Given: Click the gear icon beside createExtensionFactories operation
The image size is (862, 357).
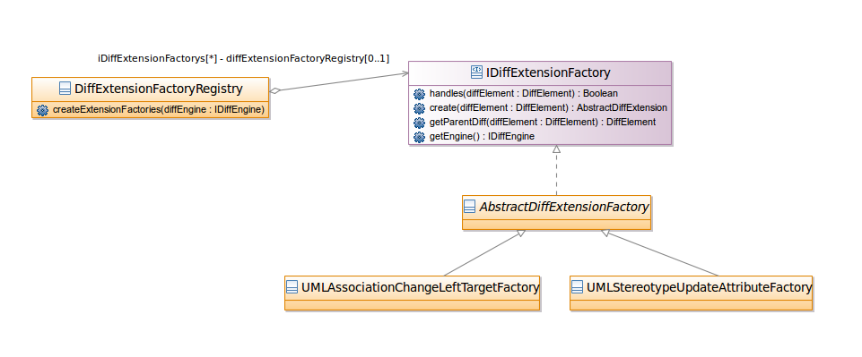Looking at the screenshot, I should (x=42, y=110).
